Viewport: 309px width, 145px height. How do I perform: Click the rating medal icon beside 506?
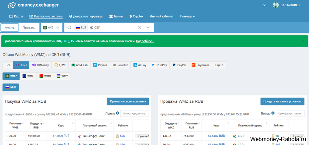click(117, 136)
